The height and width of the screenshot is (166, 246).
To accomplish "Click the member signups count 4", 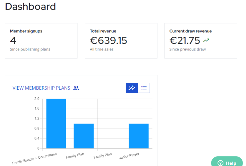I will (13, 41).
